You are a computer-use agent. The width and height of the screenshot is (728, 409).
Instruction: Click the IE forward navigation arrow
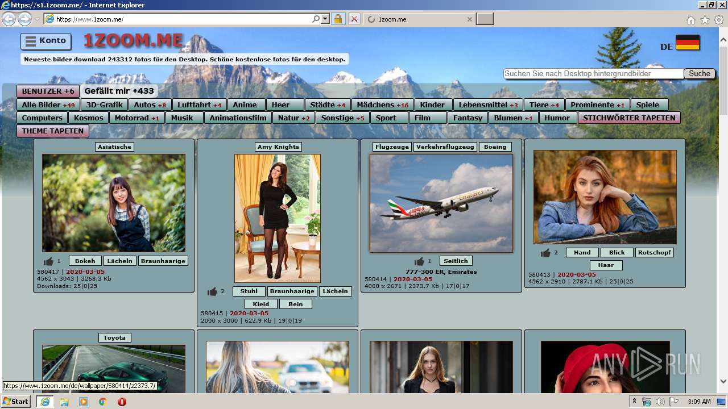[x=24, y=19]
